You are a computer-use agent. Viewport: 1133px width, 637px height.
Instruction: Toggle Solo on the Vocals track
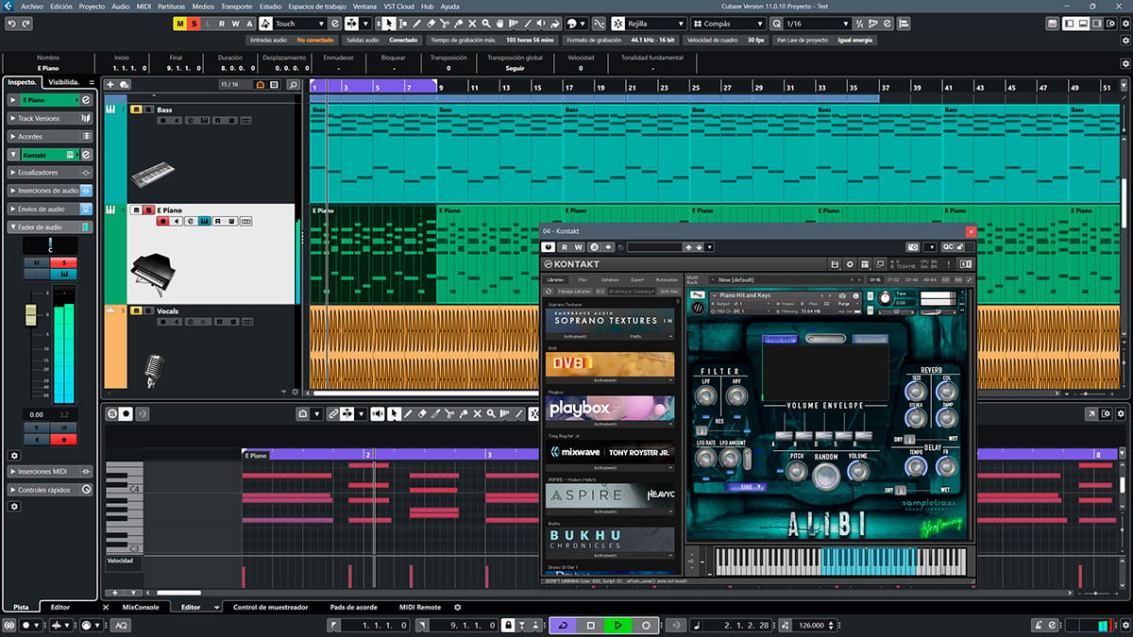[146, 310]
